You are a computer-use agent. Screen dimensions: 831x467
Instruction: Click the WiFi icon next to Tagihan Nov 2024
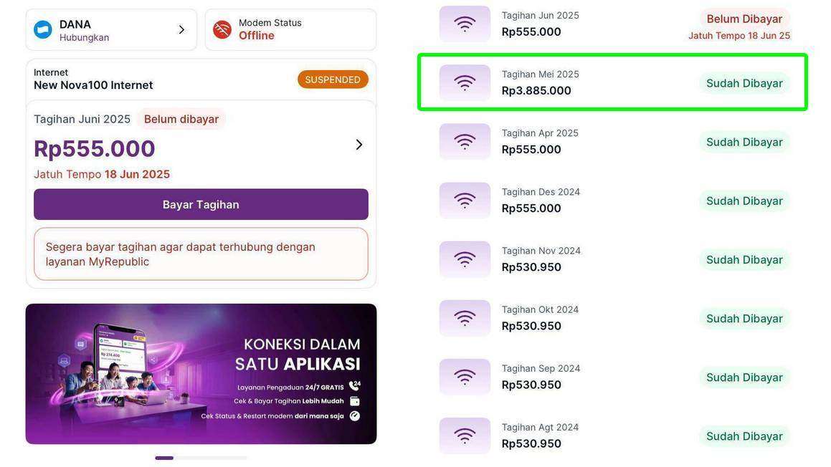(x=465, y=259)
